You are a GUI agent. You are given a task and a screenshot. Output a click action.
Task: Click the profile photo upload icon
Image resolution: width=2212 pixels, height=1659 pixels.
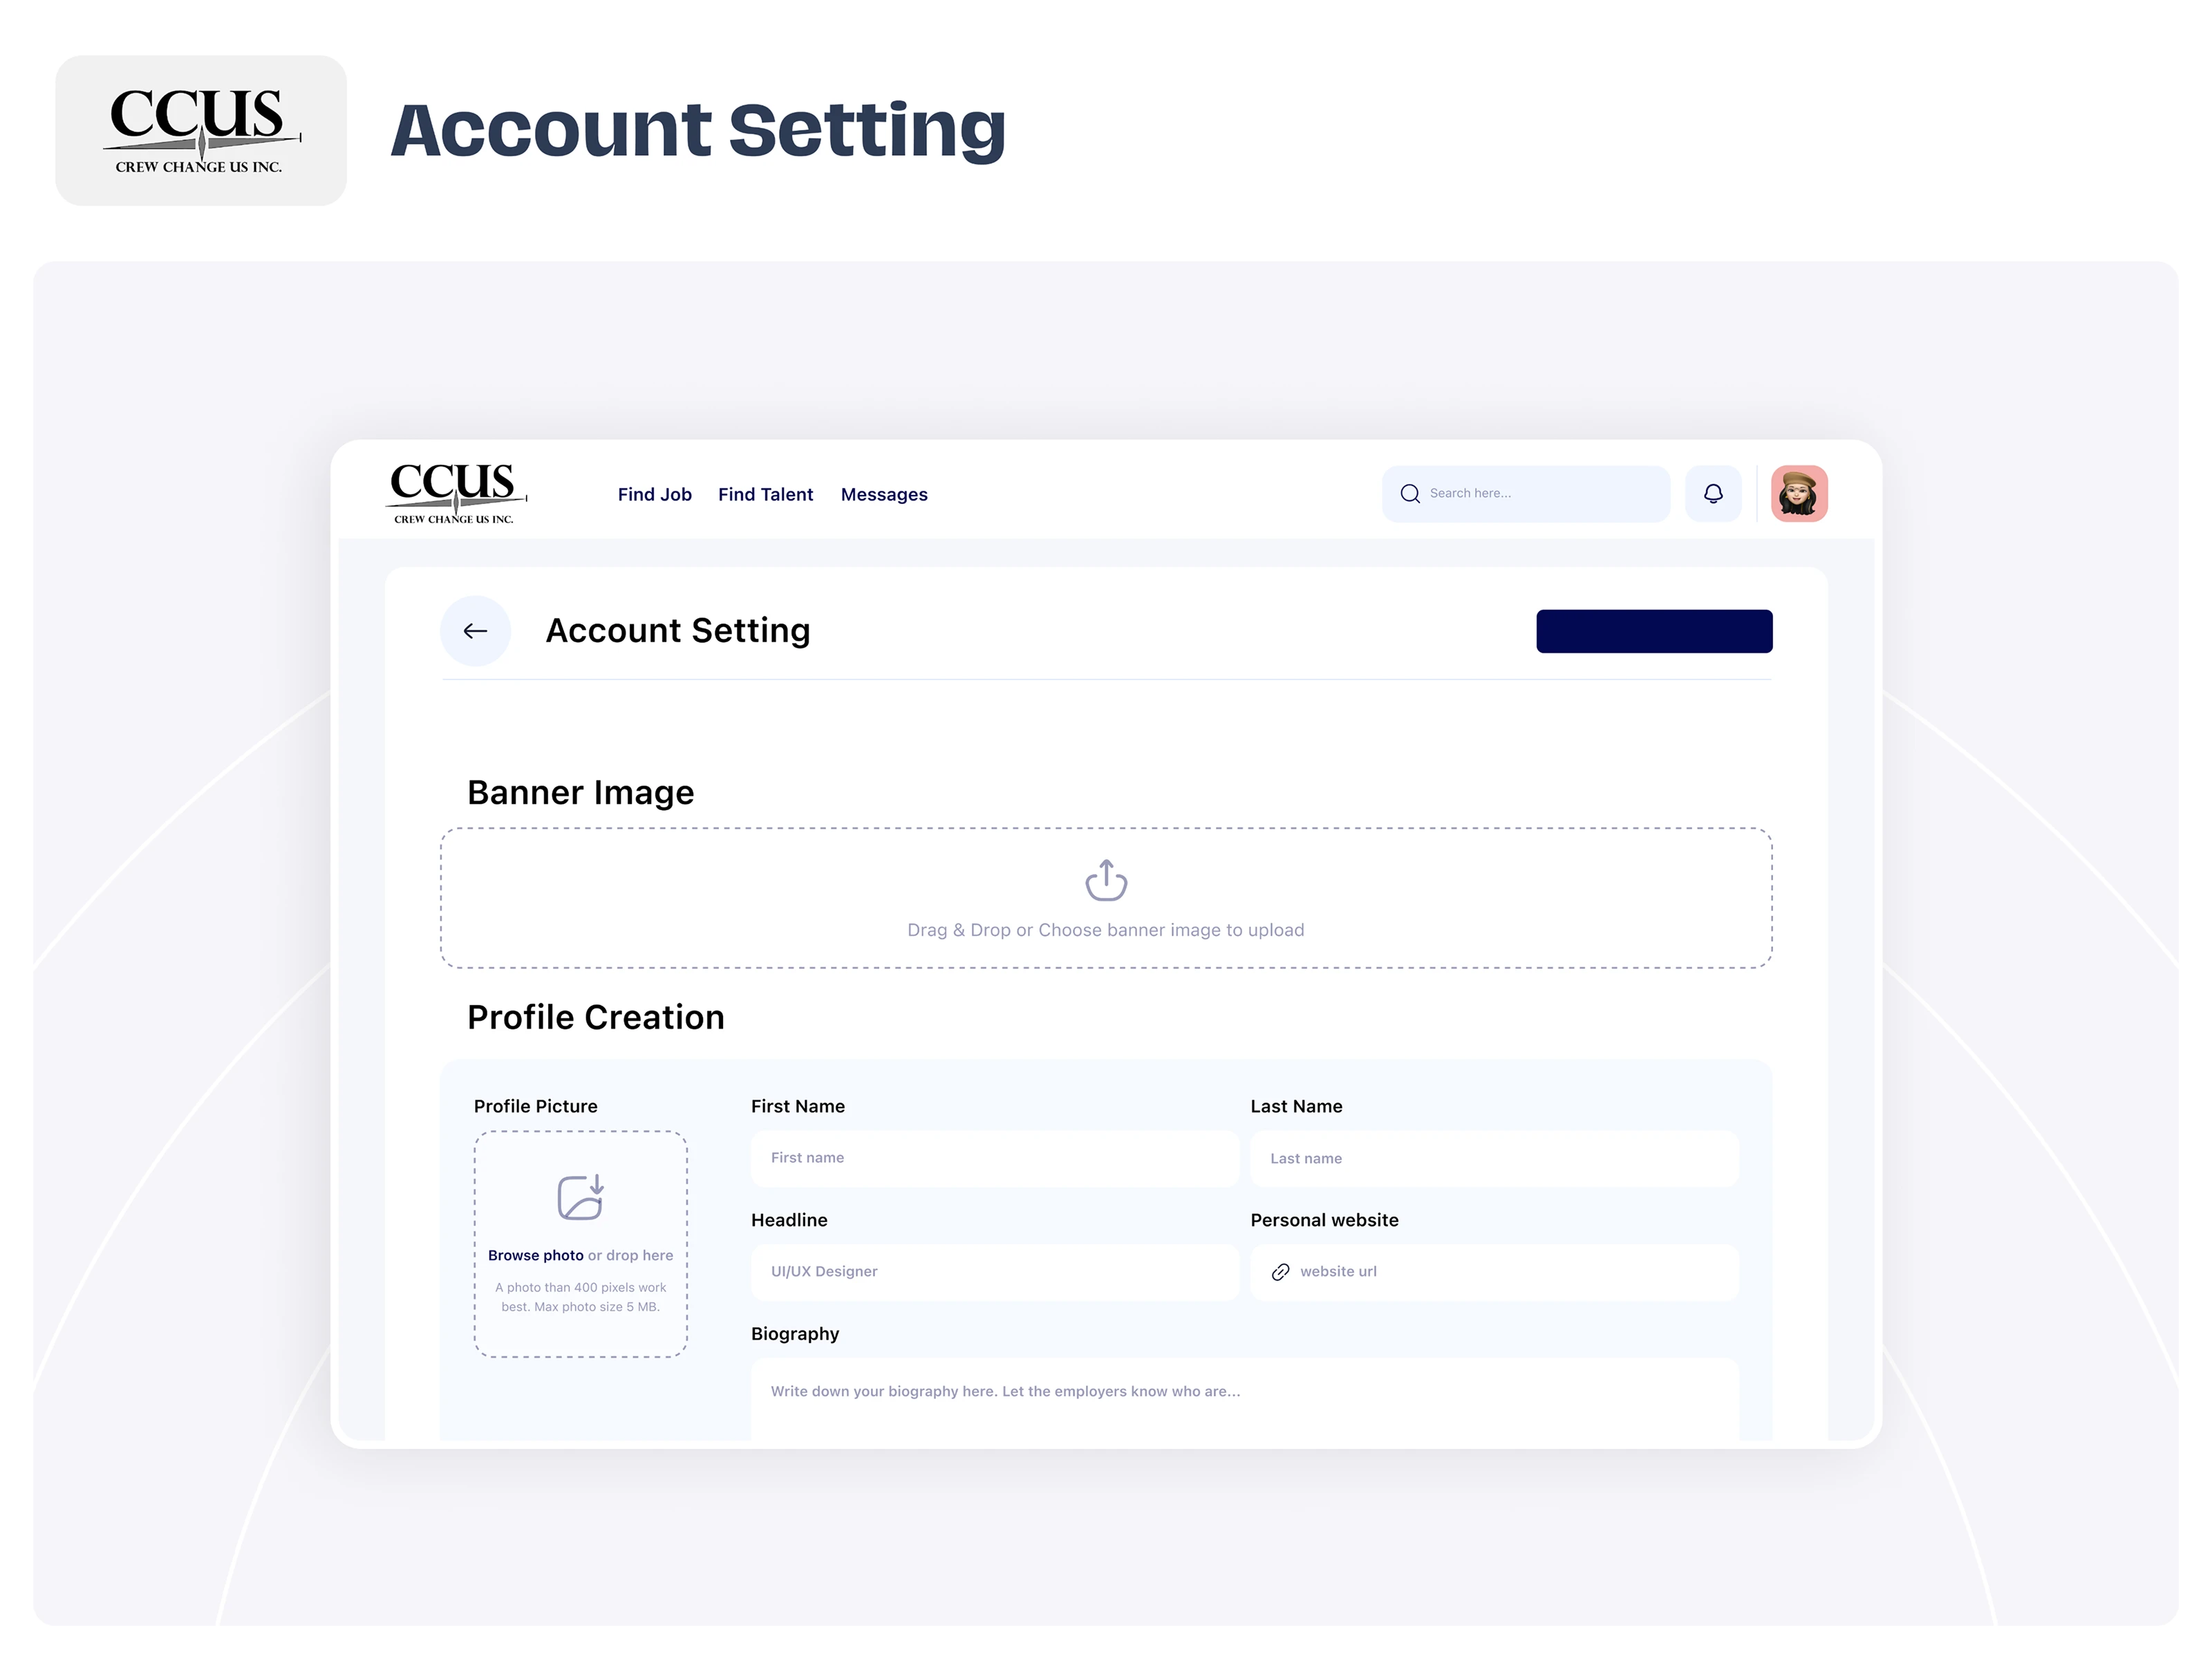tap(581, 1197)
